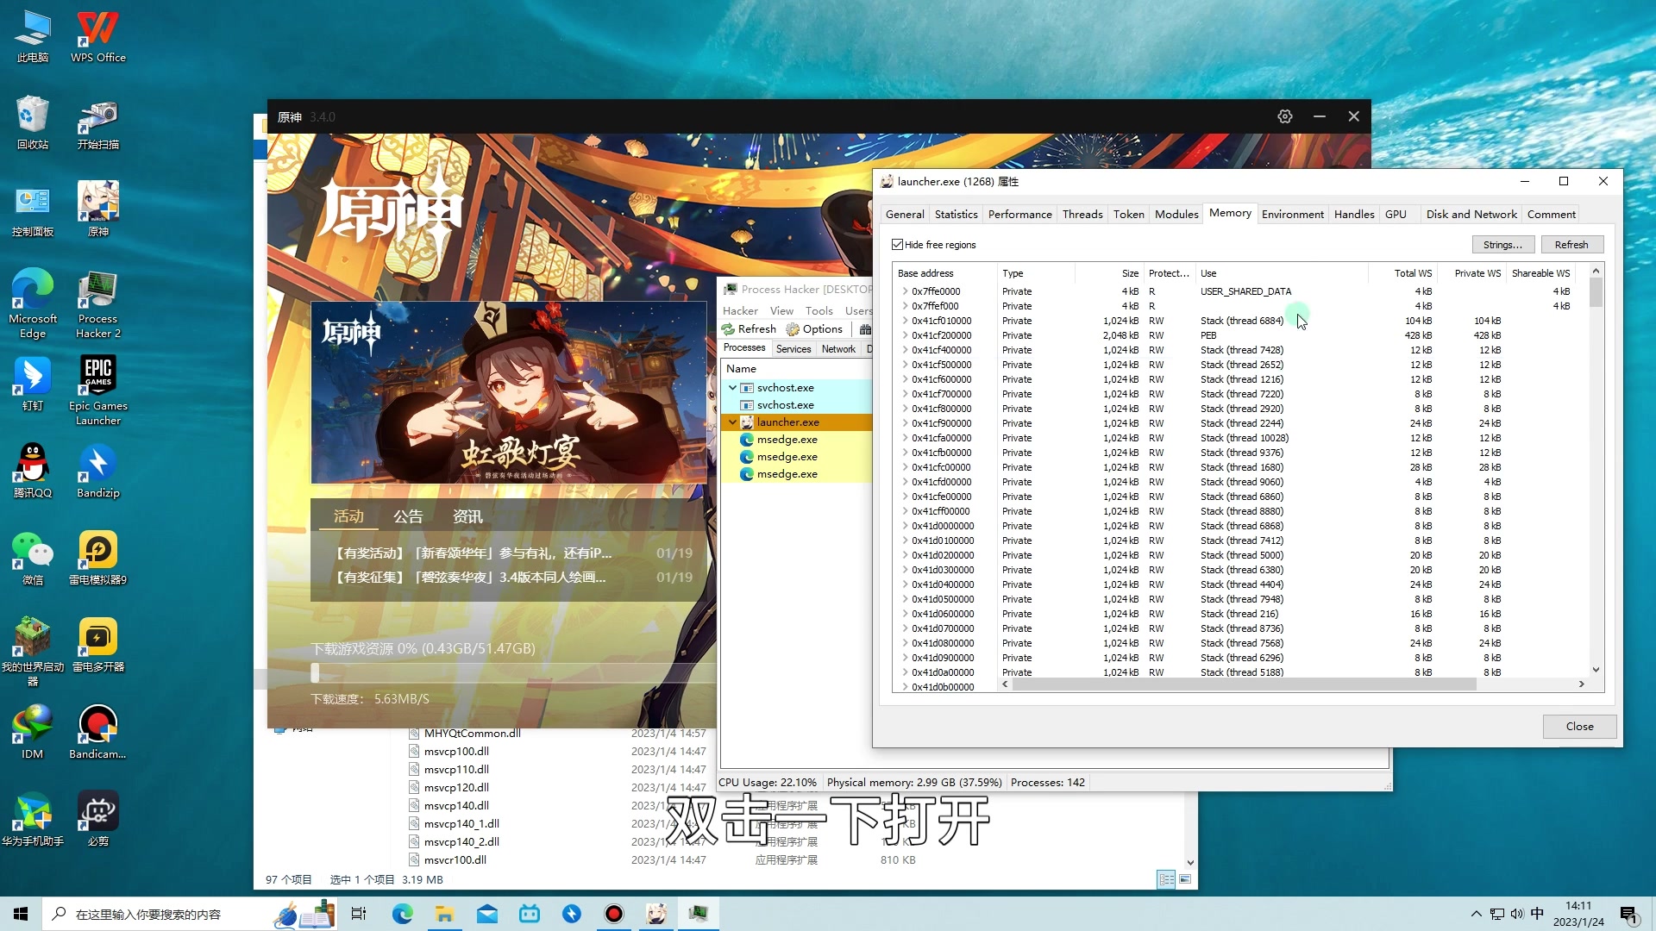This screenshot has width=1656, height=931.
Task: Expand memory region 0x7ffe0000
Action: tap(905, 291)
